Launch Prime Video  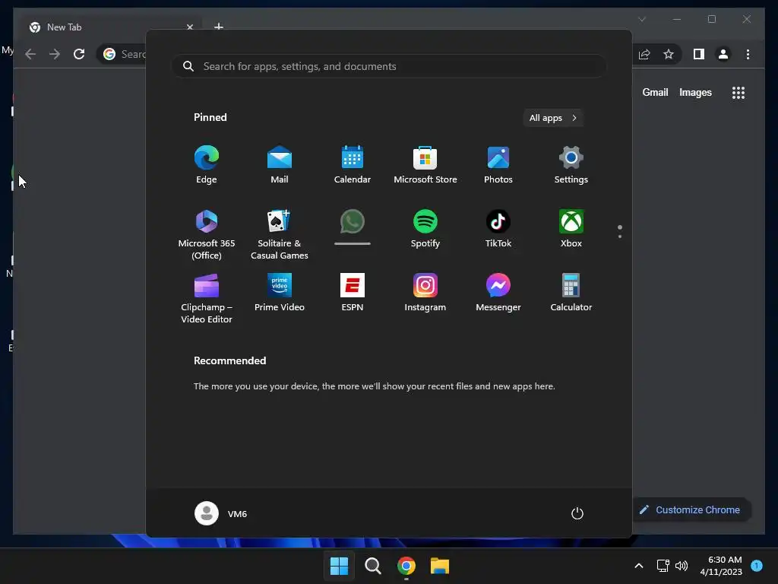(280, 293)
